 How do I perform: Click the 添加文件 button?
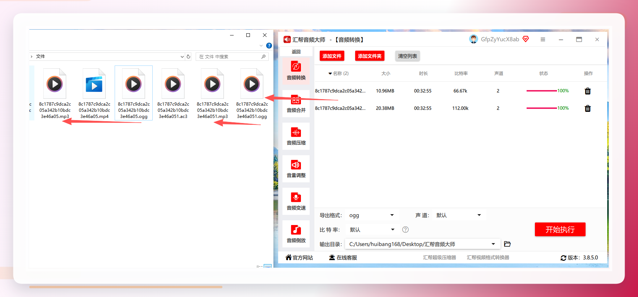332,56
